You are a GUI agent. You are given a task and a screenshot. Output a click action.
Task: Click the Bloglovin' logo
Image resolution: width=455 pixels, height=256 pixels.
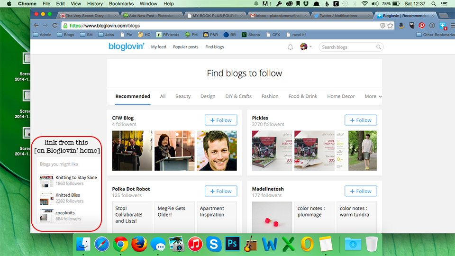[x=126, y=46]
